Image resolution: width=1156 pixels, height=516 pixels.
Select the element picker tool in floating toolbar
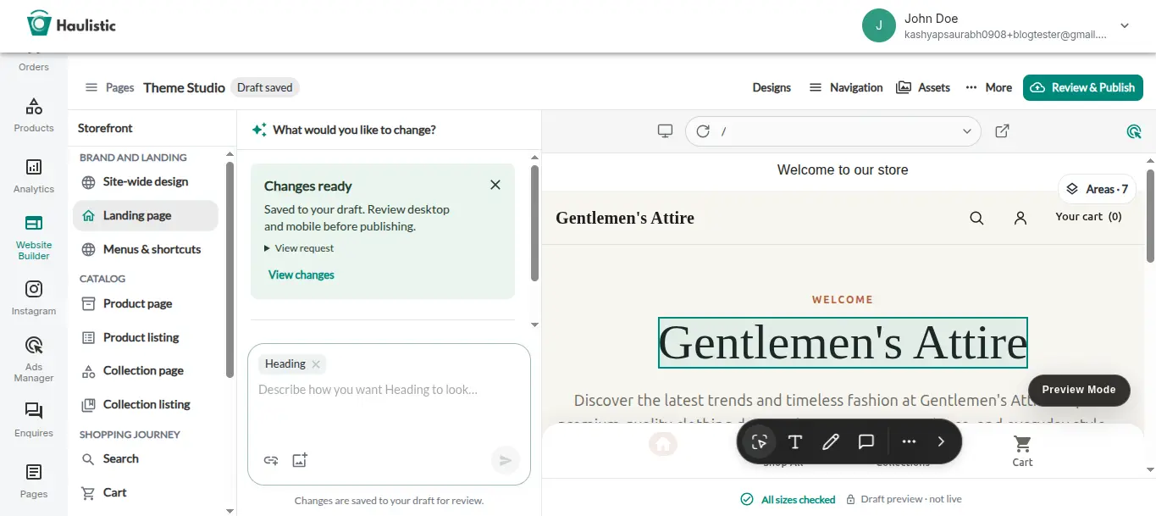[x=760, y=441]
